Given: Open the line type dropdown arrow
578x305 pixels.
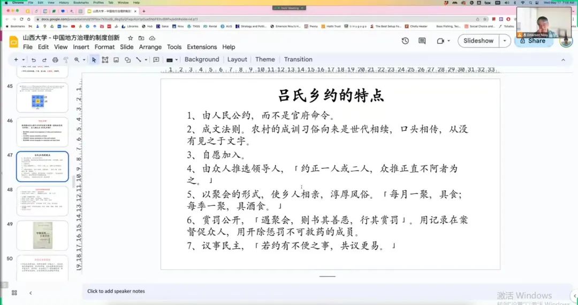Looking at the screenshot, I should (146, 60).
